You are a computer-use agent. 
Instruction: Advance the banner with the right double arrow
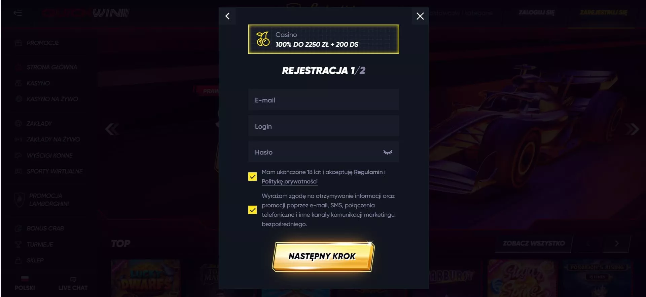tap(632, 129)
